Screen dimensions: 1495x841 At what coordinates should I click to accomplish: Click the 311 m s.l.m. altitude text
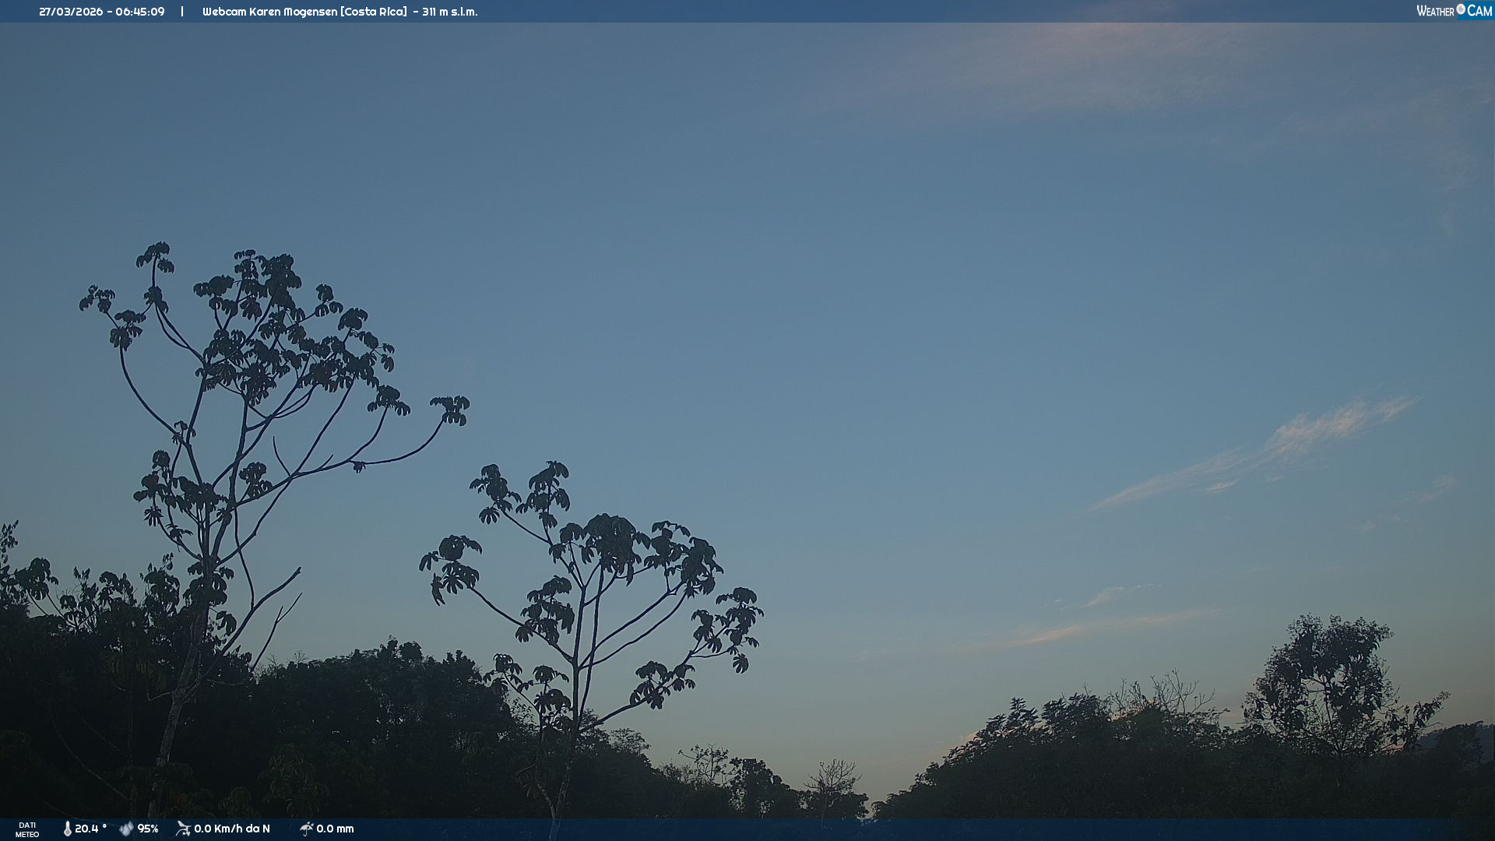coord(450,12)
